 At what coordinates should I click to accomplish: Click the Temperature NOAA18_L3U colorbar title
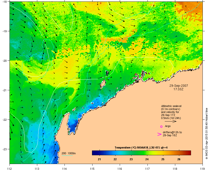click(x=141, y=148)
